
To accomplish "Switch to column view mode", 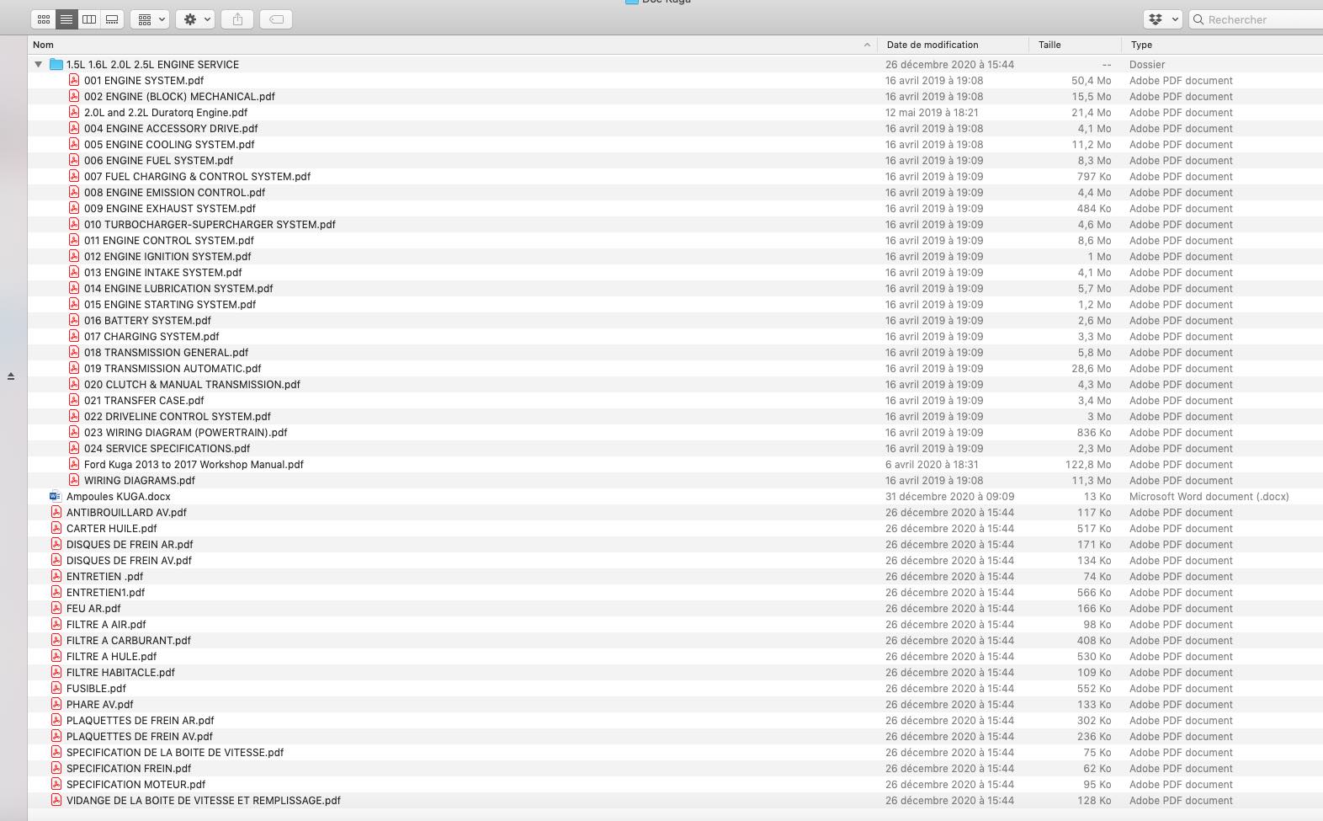I will pos(89,19).
